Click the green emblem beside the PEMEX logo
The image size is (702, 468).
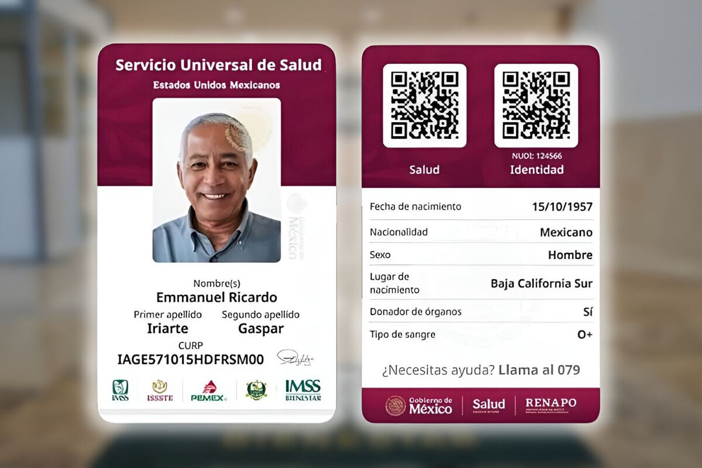pyautogui.click(x=256, y=390)
